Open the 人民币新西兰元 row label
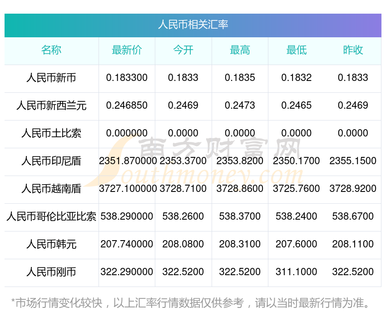Screen dimensions: 386x317 (51, 106)
